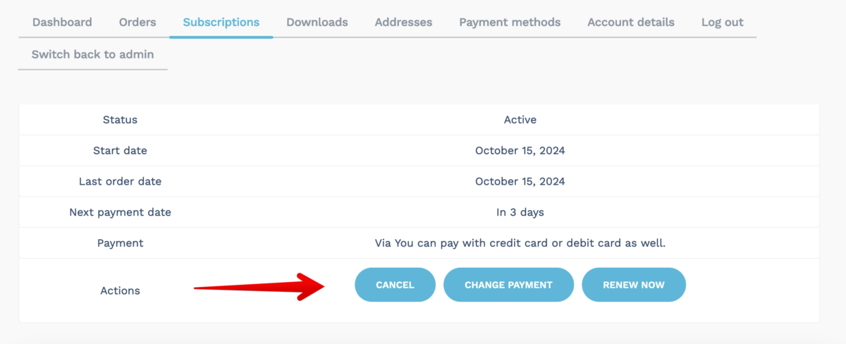The height and width of the screenshot is (344, 846).
Task: Hit the Renew Now button
Action: pyautogui.click(x=633, y=285)
